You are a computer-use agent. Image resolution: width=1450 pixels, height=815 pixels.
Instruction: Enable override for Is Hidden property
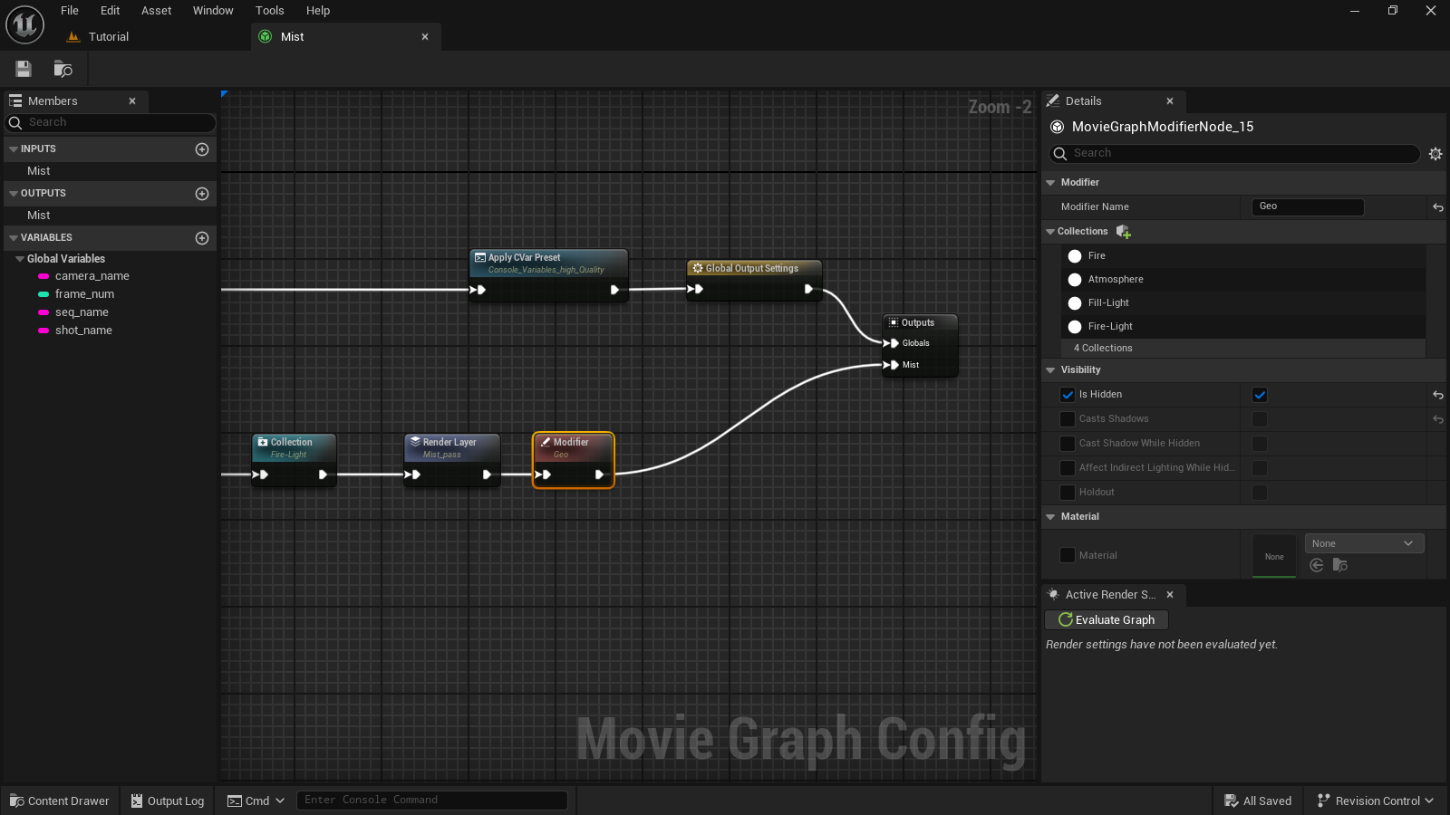pyautogui.click(x=1068, y=395)
